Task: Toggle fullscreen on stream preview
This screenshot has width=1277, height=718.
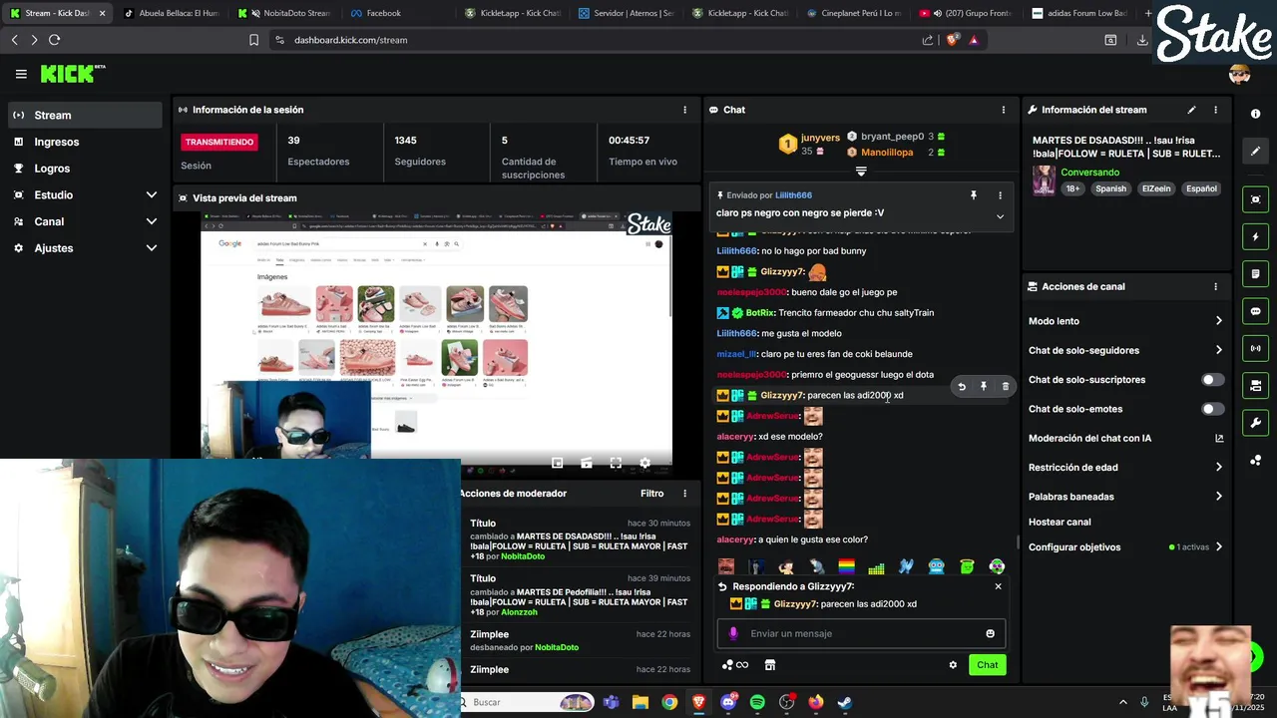Action: click(x=616, y=463)
